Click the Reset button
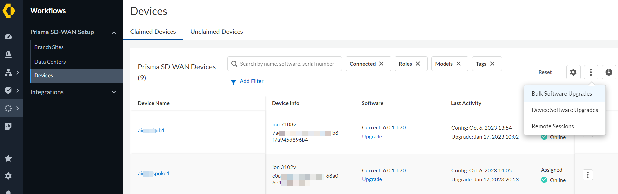This screenshot has height=194, width=618. point(545,72)
